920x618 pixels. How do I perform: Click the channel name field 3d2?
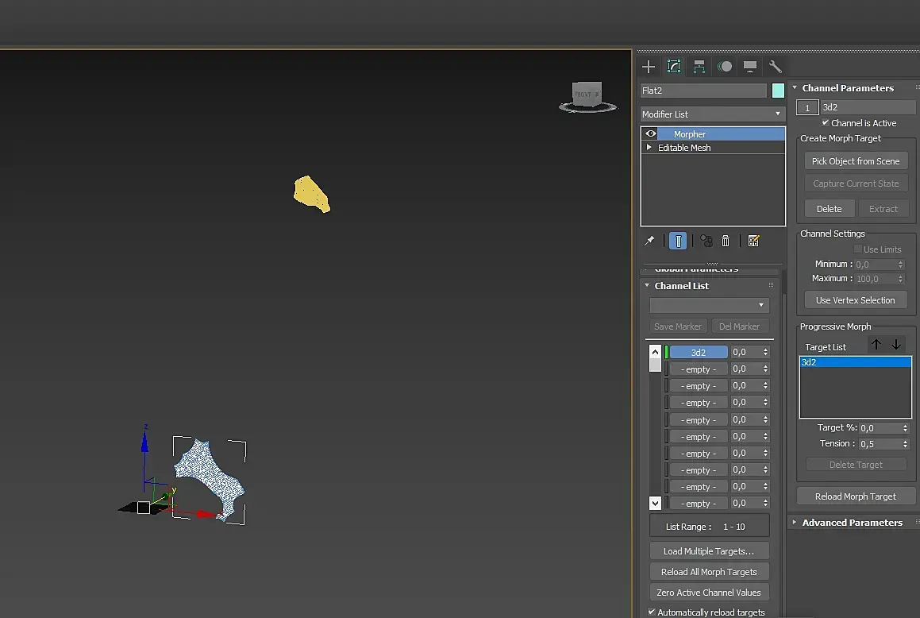(867, 106)
